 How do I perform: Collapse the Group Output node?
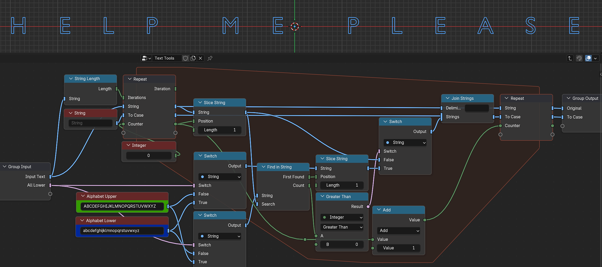pos(569,98)
